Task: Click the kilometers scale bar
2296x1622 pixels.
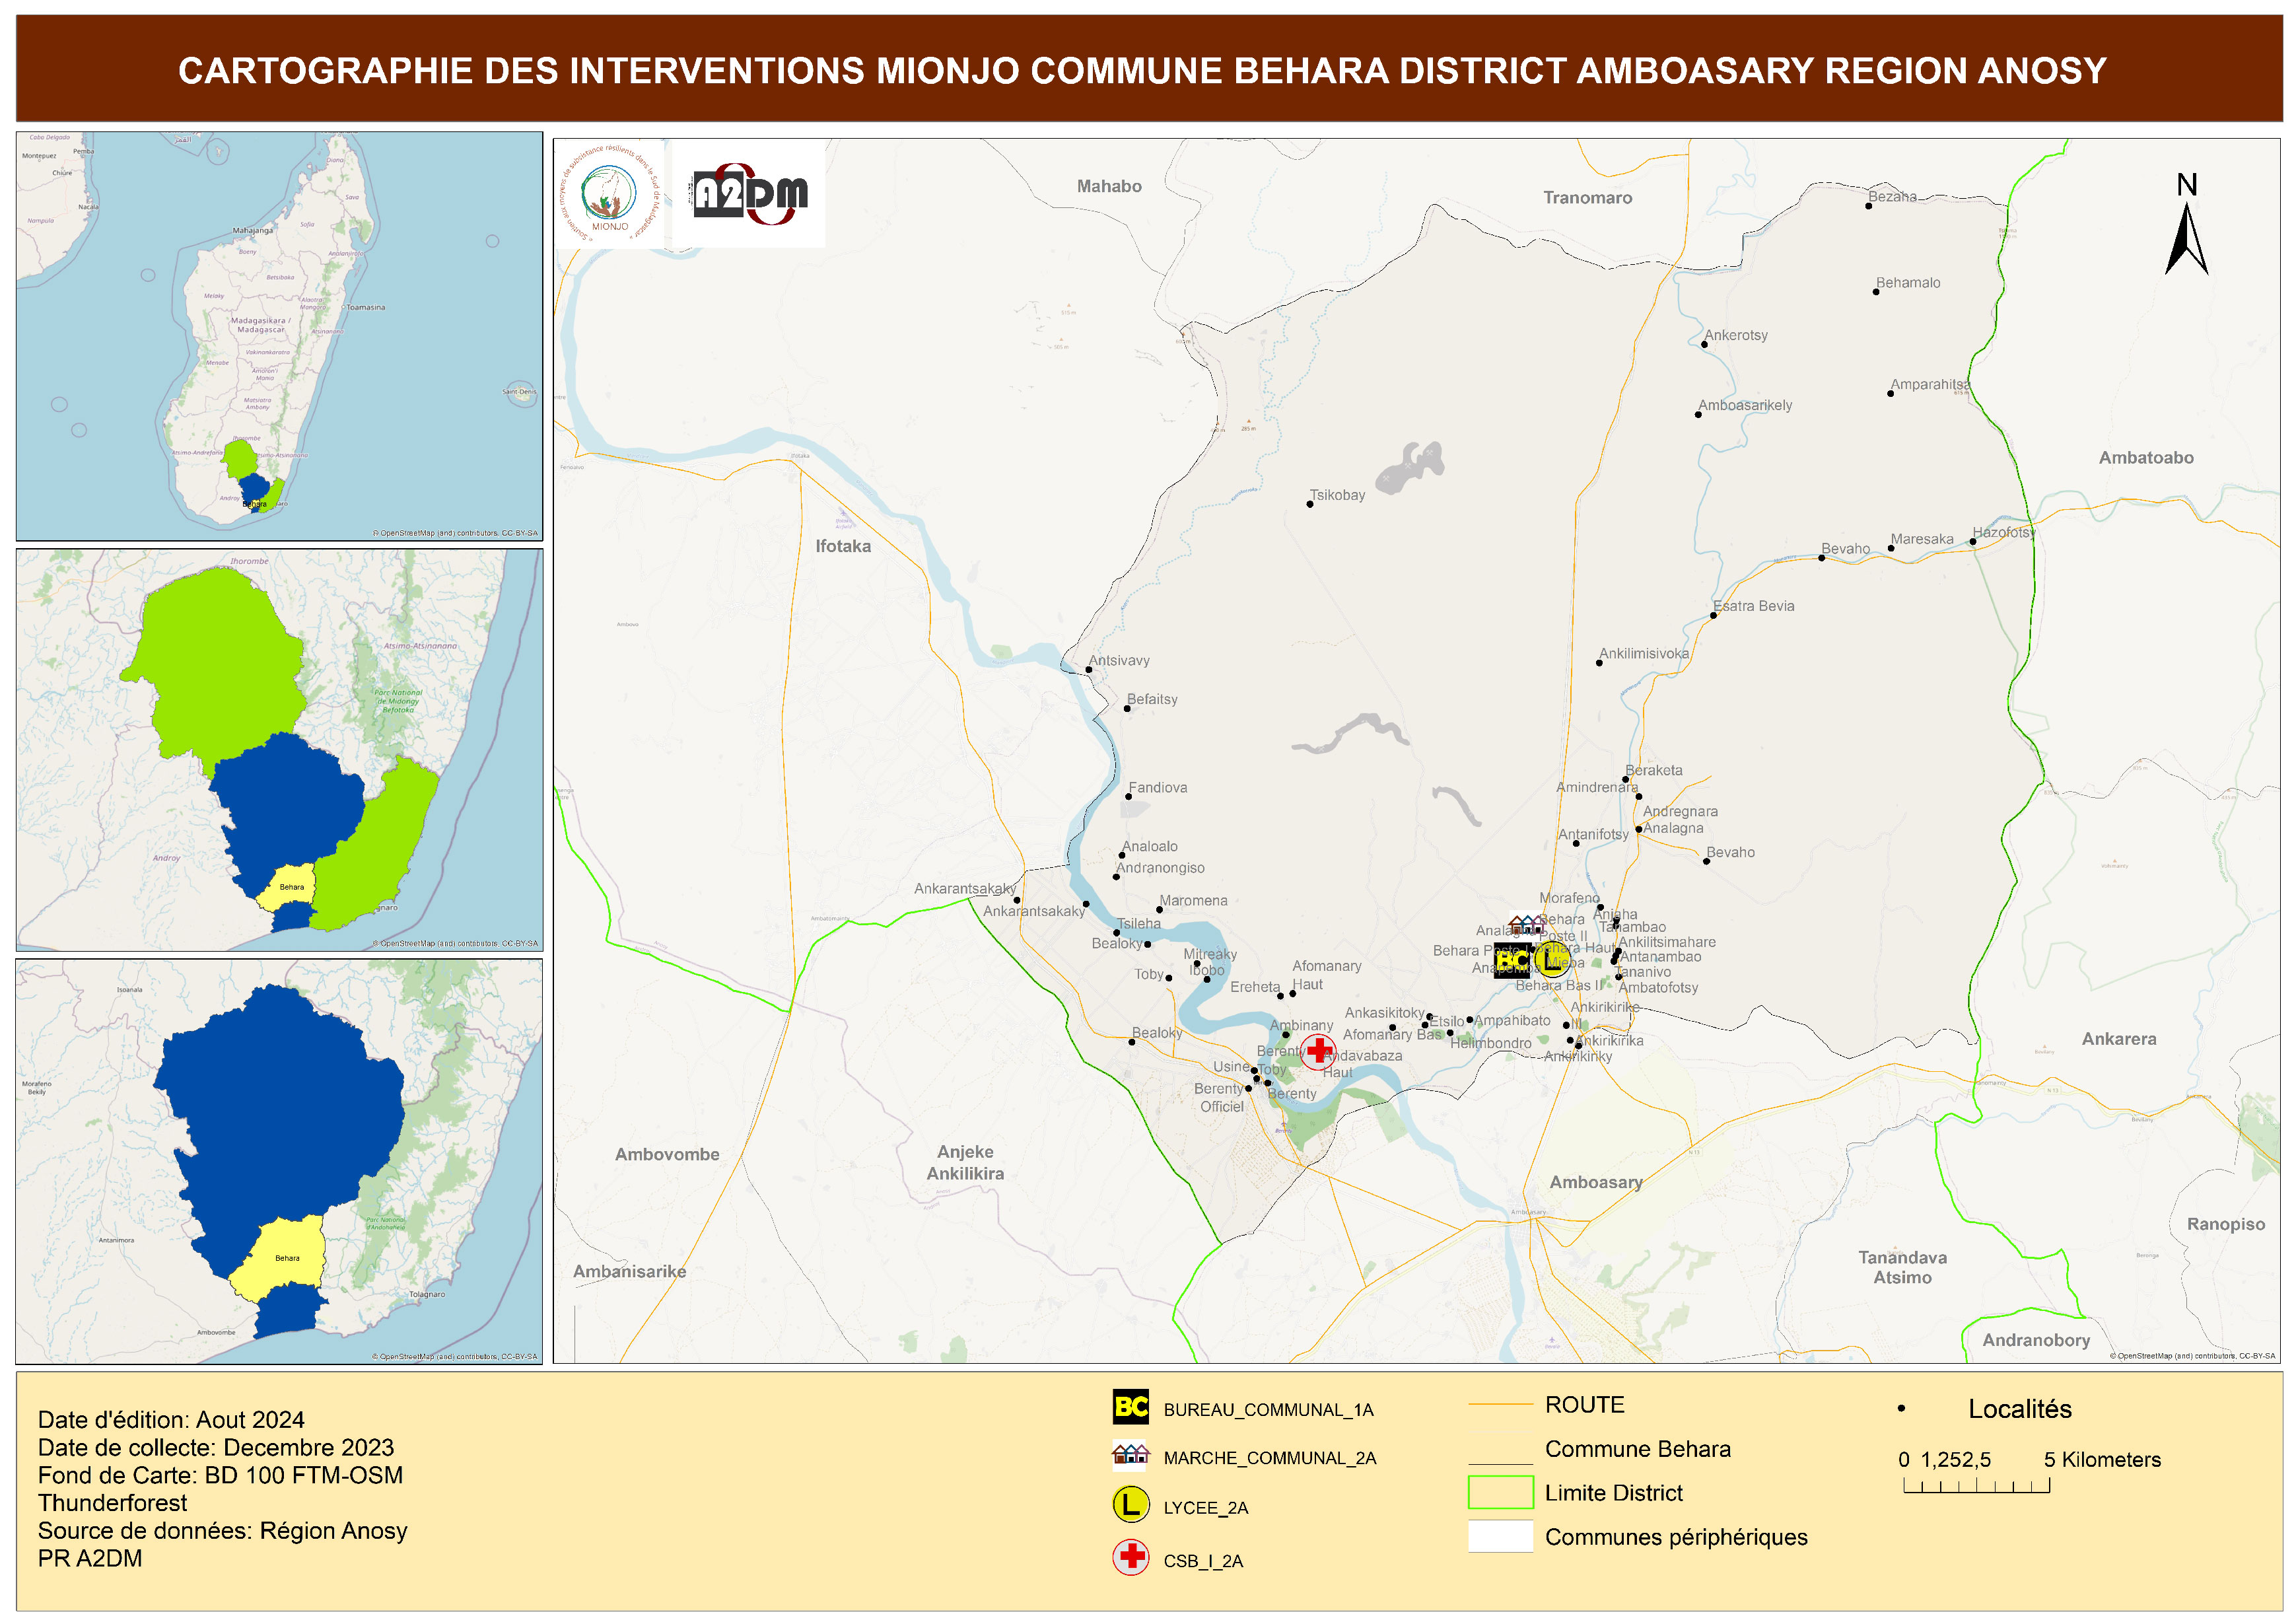Action: coord(1976,1486)
